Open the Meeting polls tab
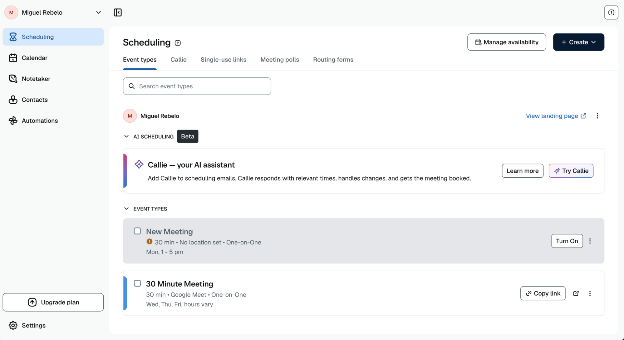 [280, 60]
